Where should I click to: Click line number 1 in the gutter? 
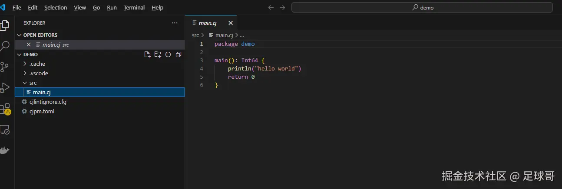pyautogui.click(x=201, y=44)
